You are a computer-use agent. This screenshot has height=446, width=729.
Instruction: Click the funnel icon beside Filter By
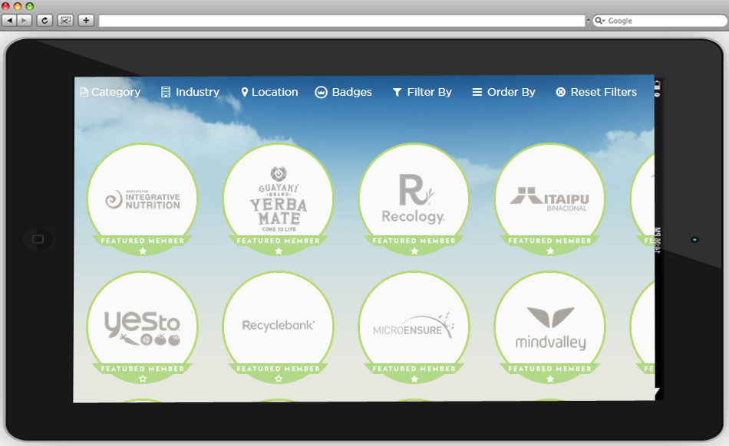(x=397, y=92)
